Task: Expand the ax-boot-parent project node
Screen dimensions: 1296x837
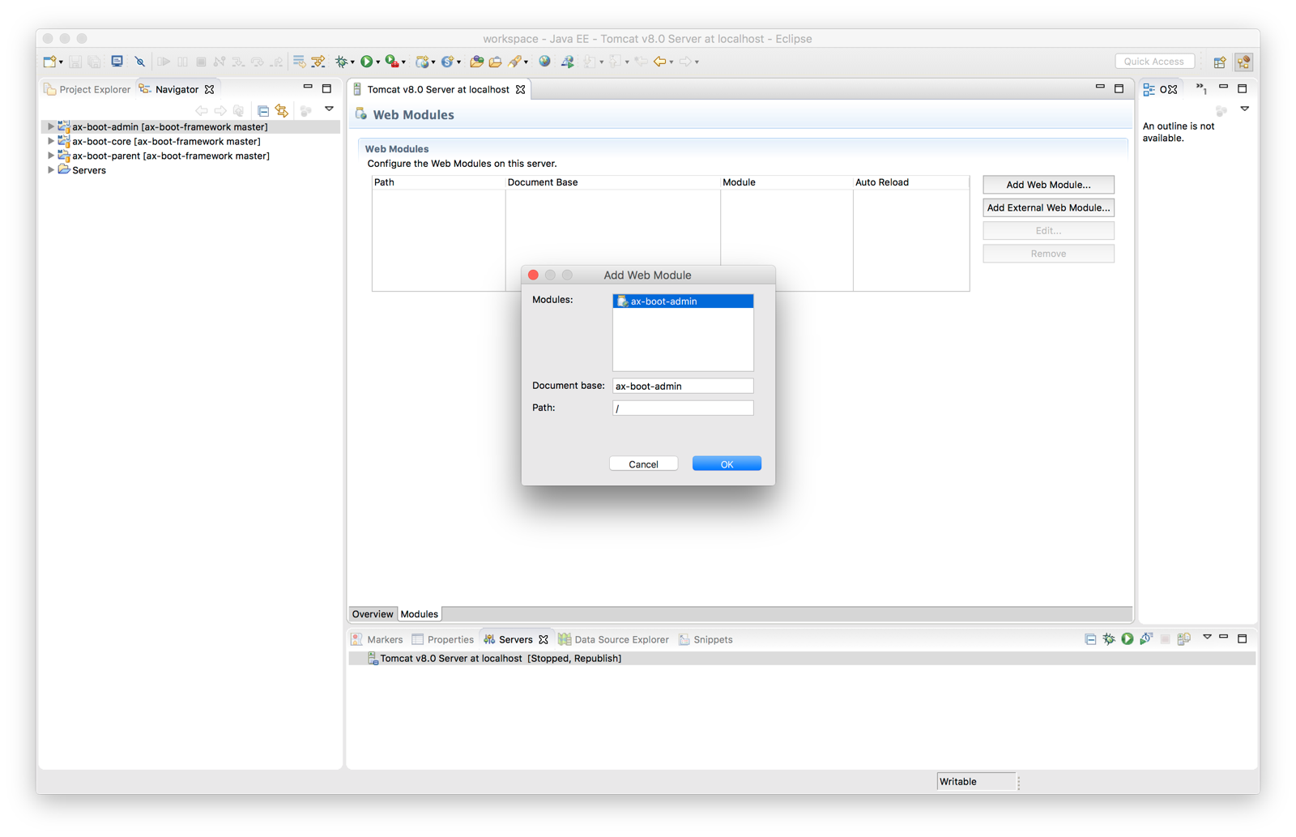Action: click(50, 156)
